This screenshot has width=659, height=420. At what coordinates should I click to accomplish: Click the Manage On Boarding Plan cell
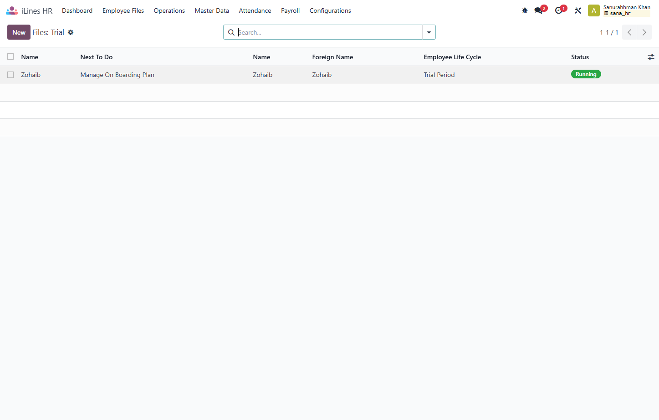click(x=117, y=75)
